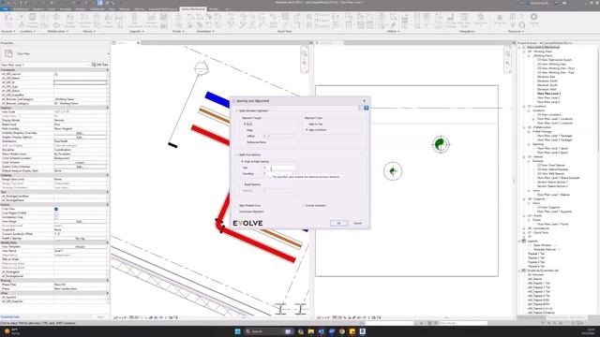Collapse the Working Views browser node
Screen dimensions: 600x337
click(524, 51)
